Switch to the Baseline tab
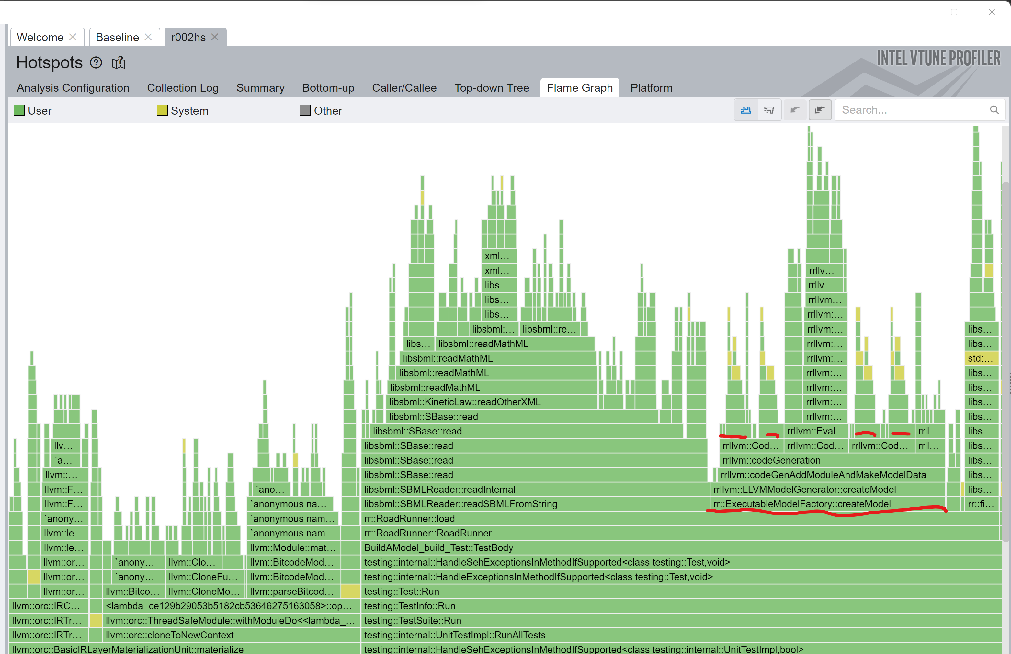Screen dimensions: 1011x654 pos(117,37)
